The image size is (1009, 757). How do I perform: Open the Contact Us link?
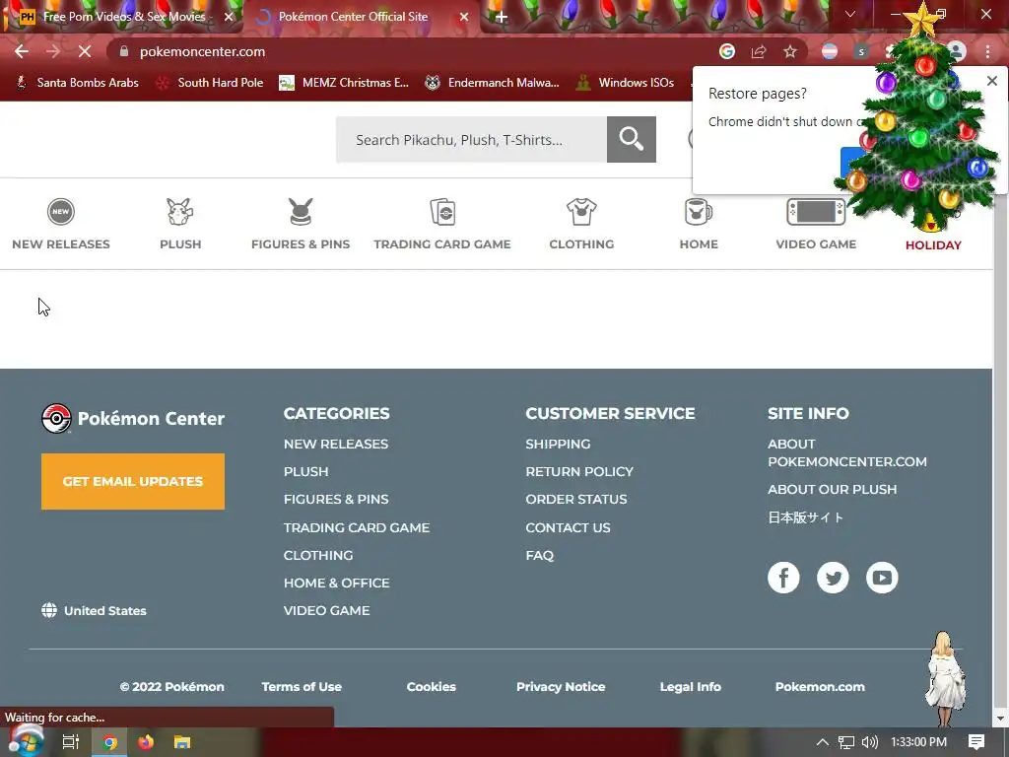(x=568, y=528)
